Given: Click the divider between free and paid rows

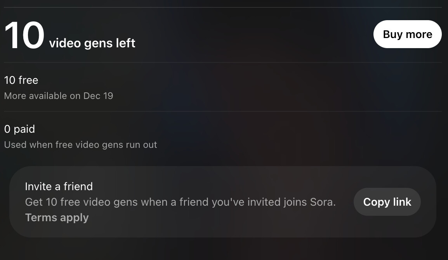Looking at the screenshot, I should tap(223, 111).
